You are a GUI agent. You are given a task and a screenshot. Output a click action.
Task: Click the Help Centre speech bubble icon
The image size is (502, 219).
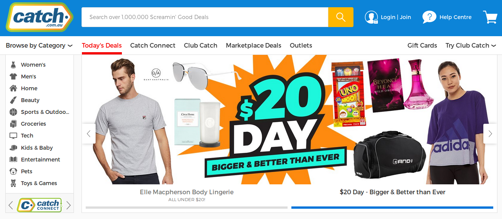[429, 17]
